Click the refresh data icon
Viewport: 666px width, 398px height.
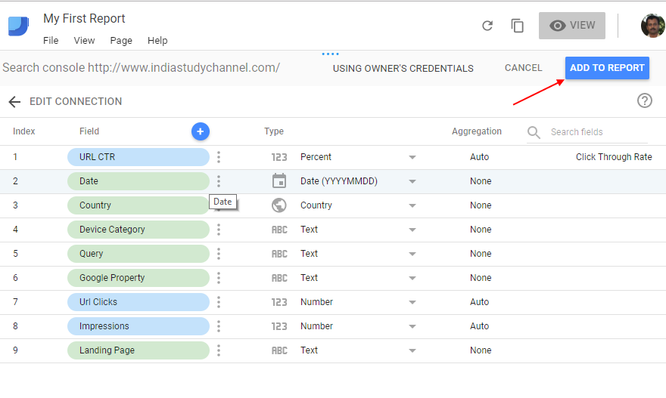487,26
